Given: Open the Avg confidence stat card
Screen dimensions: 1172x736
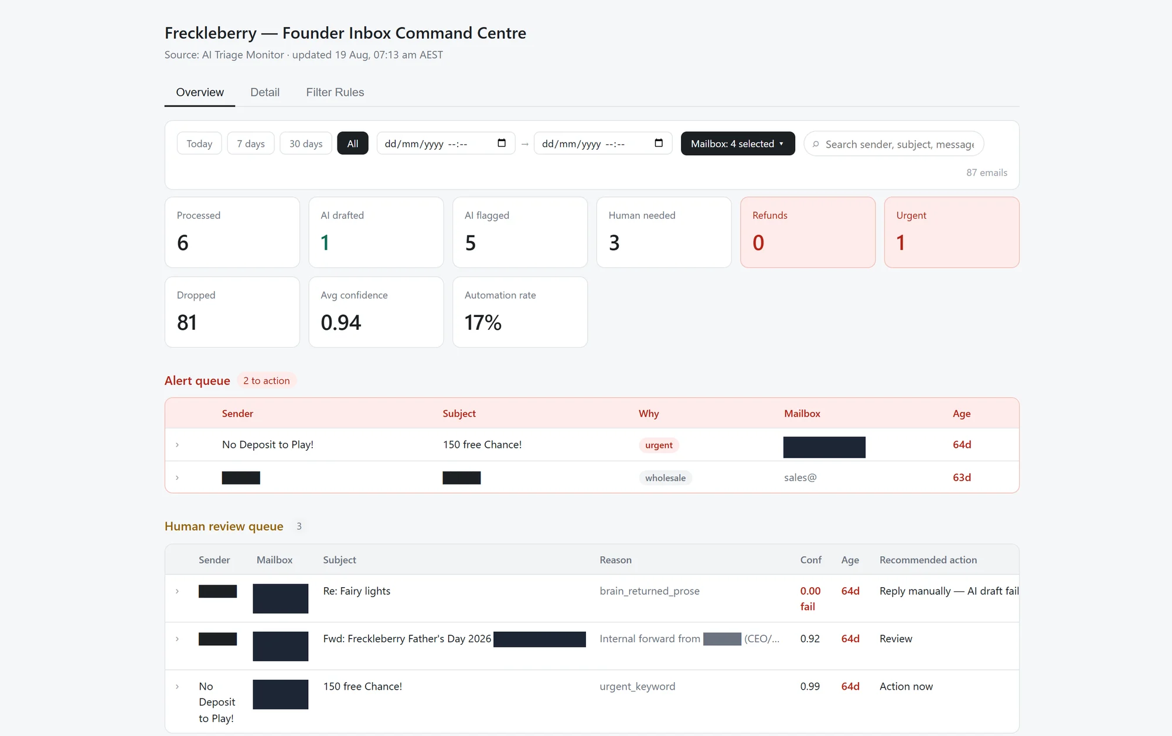Looking at the screenshot, I should [376, 312].
